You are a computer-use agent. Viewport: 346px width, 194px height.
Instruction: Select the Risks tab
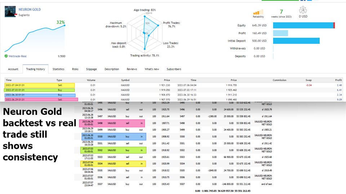pos(75,69)
